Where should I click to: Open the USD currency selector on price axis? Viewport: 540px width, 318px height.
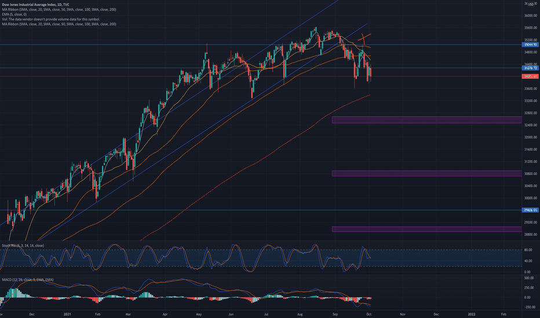[531, 5]
